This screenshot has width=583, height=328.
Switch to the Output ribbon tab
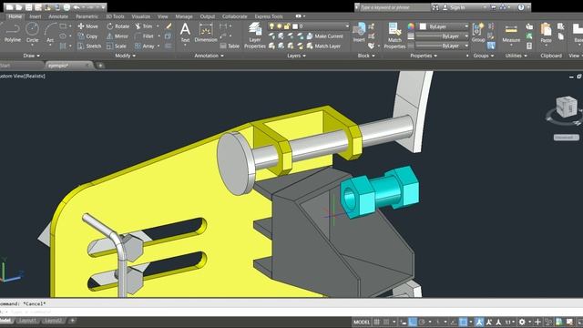pos(208,16)
